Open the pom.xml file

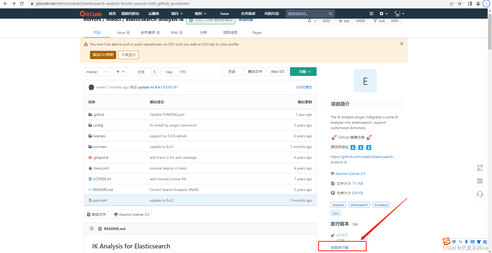point(100,200)
